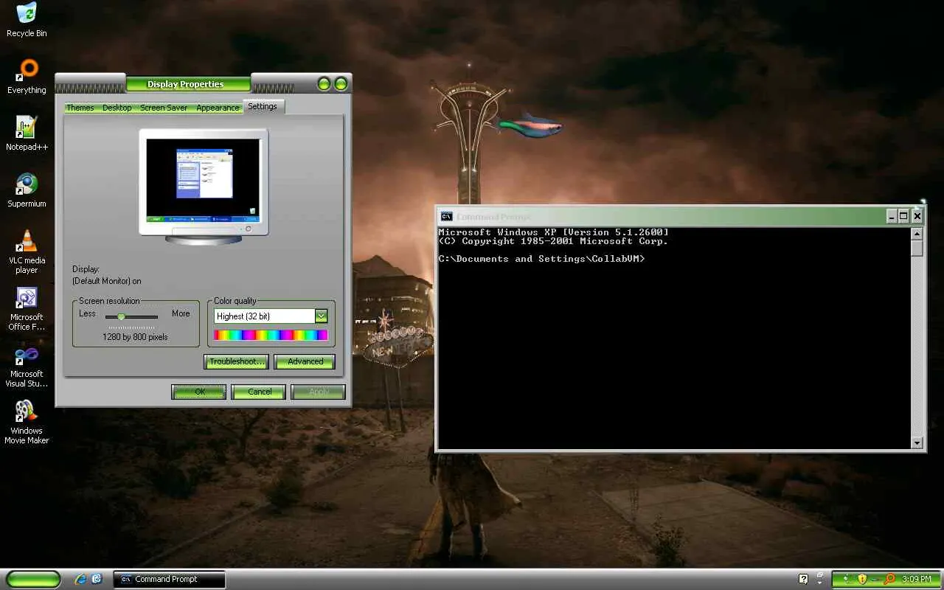This screenshot has height=590, width=944.
Task: Click the question mark help icon on taskbar
Action: (804, 579)
